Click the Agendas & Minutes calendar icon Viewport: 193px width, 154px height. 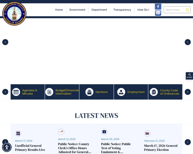coord(16,92)
